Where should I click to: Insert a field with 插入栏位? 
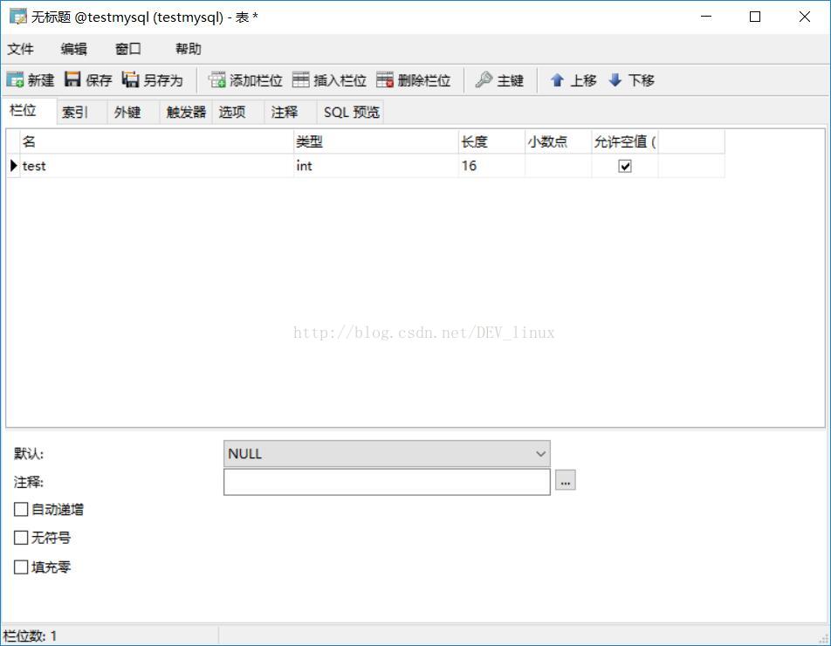[329, 80]
